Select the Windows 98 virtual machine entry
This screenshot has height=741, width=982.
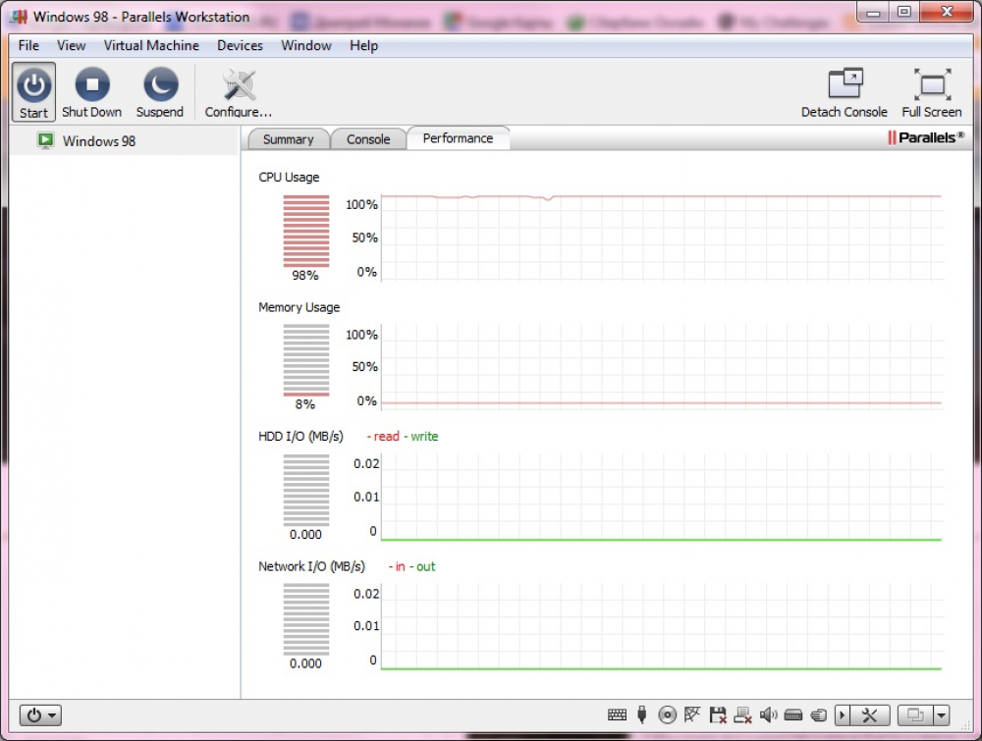tap(124, 140)
